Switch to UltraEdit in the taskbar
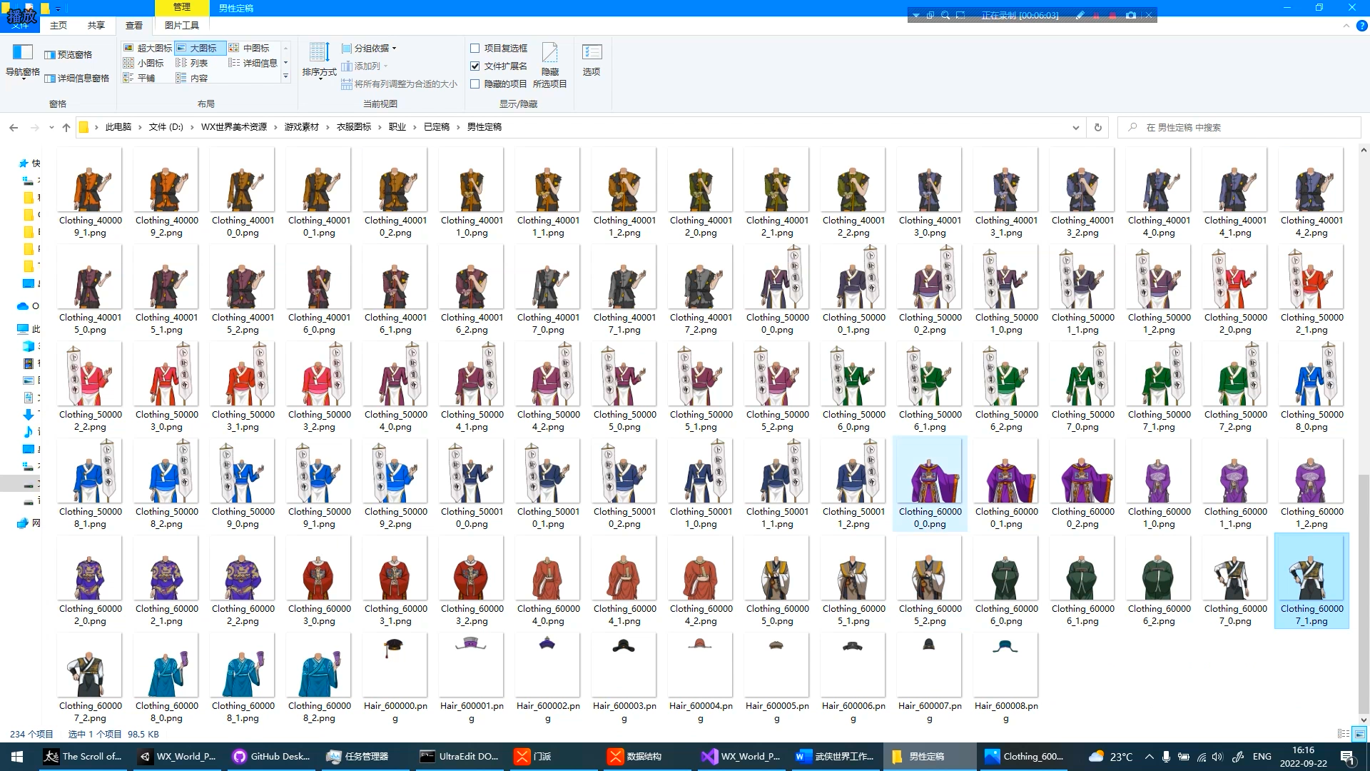Screen dimensions: 1370x771 click(x=460, y=756)
